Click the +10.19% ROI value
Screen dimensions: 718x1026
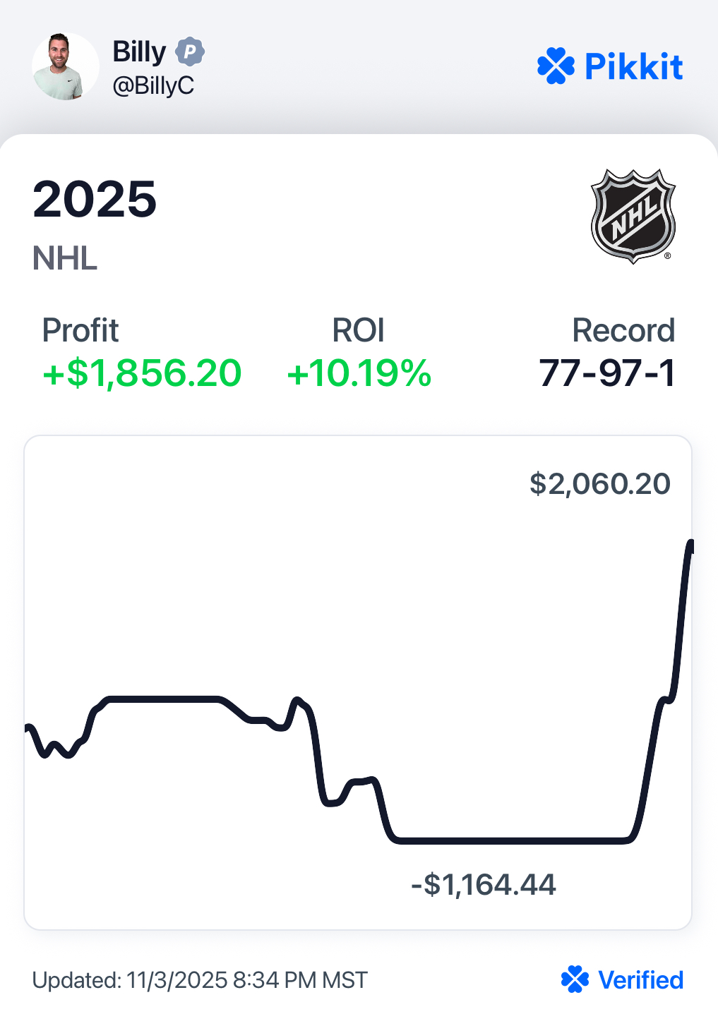tap(359, 373)
